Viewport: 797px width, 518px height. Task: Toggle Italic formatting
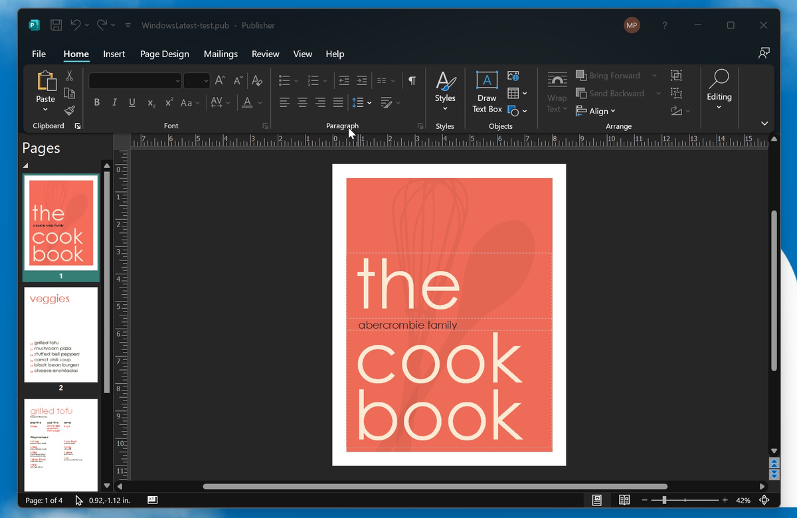click(114, 102)
